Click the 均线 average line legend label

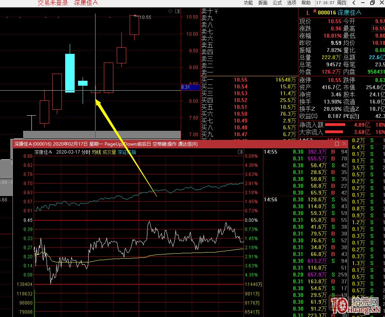[x=97, y=152]
